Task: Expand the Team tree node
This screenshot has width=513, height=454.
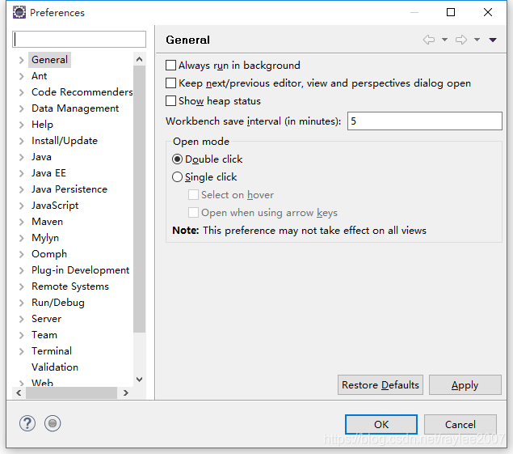Action: pyautogui.click(x=21, y=335)
